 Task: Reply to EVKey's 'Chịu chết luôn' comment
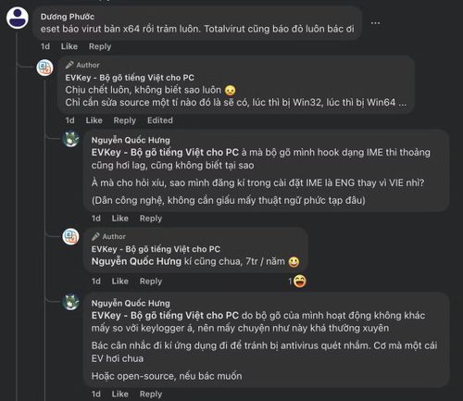tap(125, 120)
